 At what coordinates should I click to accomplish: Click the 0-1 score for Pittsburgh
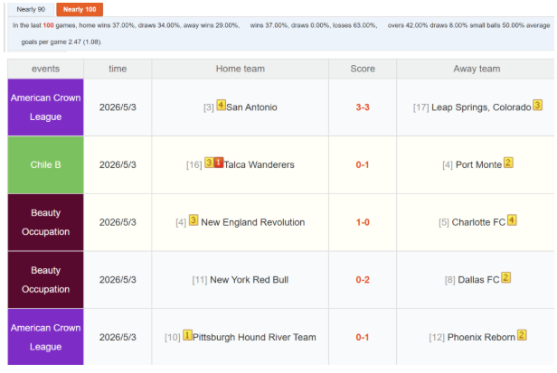coord(363,337)
